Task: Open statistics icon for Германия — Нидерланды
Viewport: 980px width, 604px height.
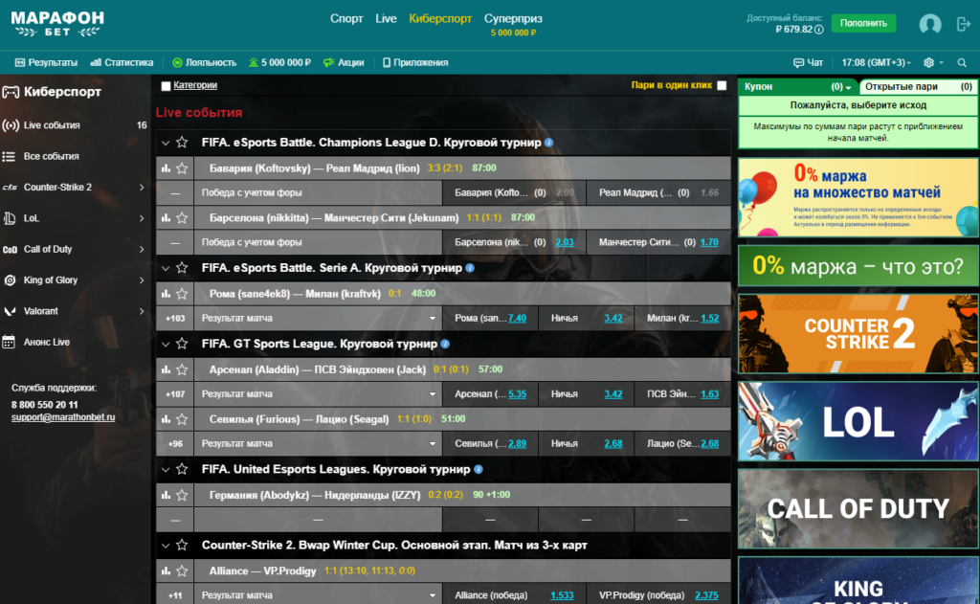Action: pyautogui.click(x=166, y=495)
